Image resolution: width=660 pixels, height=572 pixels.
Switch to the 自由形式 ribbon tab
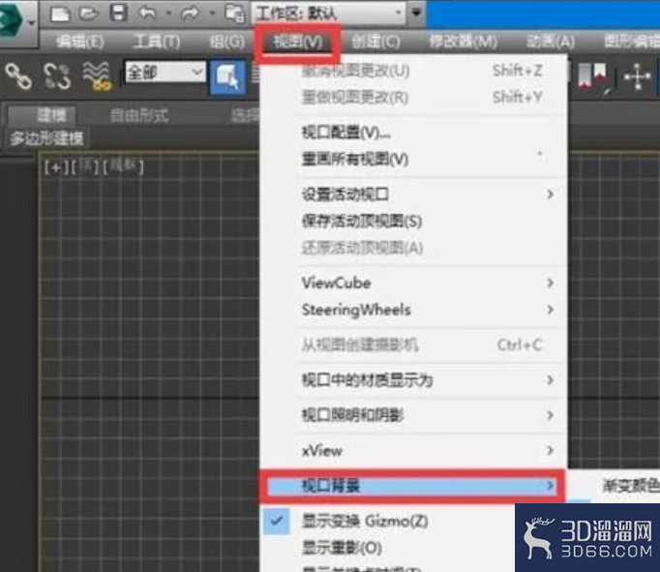[x=139, y=115]
